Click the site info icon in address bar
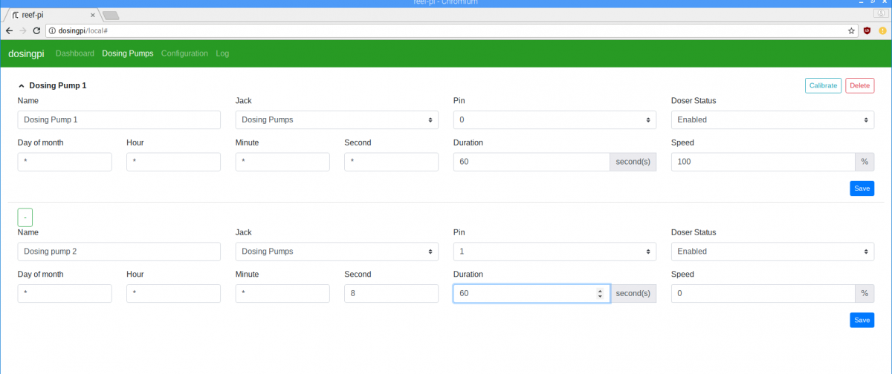892x374 pixels. click(53, 30)
